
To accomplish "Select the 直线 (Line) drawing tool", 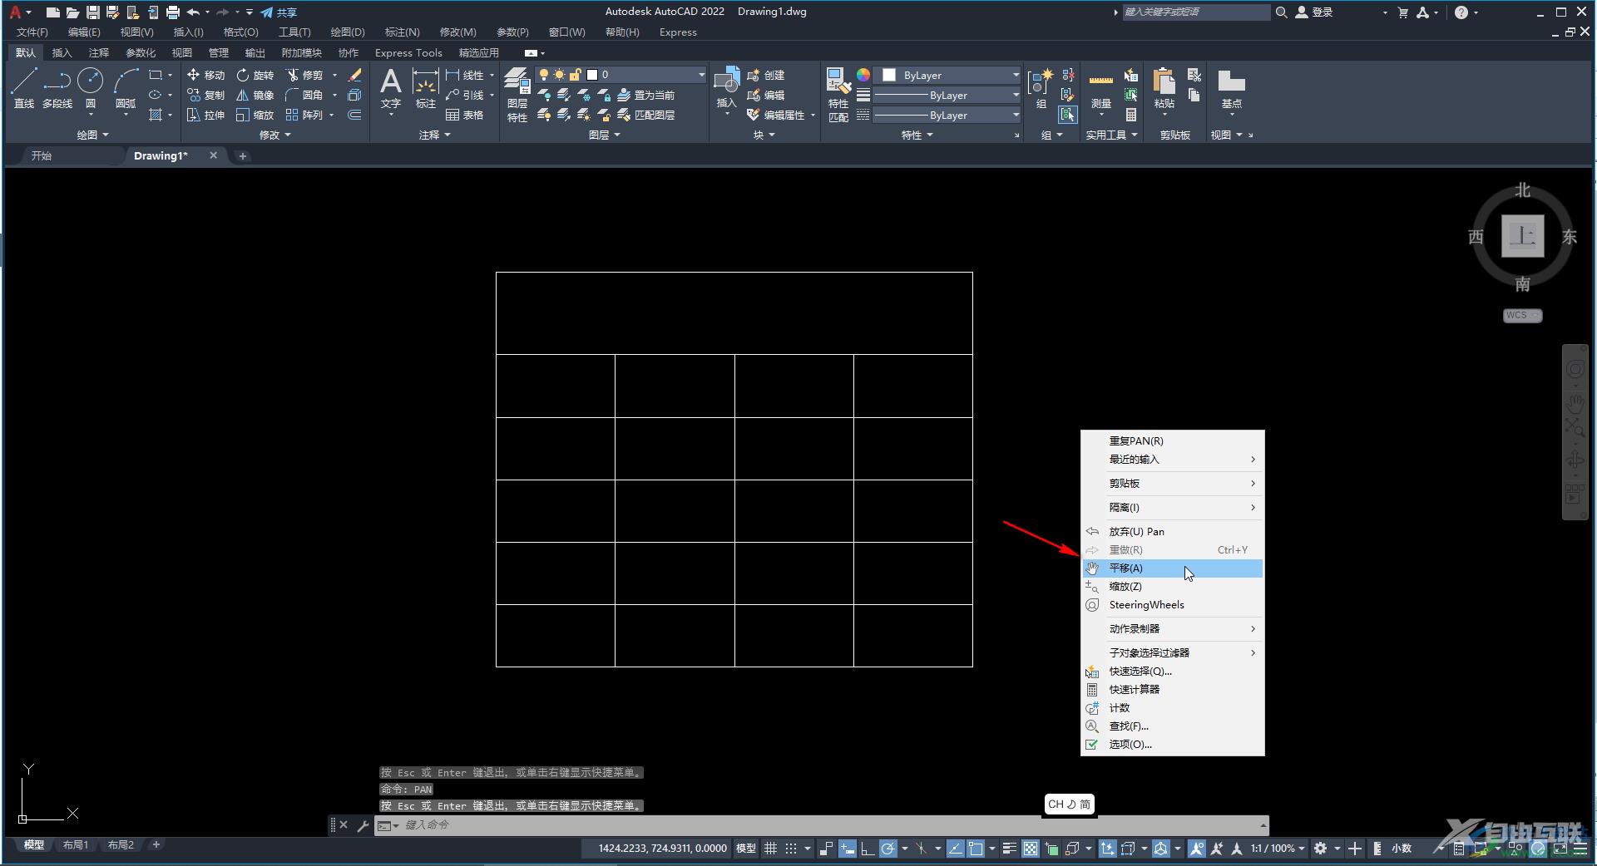I will [23, 88].
